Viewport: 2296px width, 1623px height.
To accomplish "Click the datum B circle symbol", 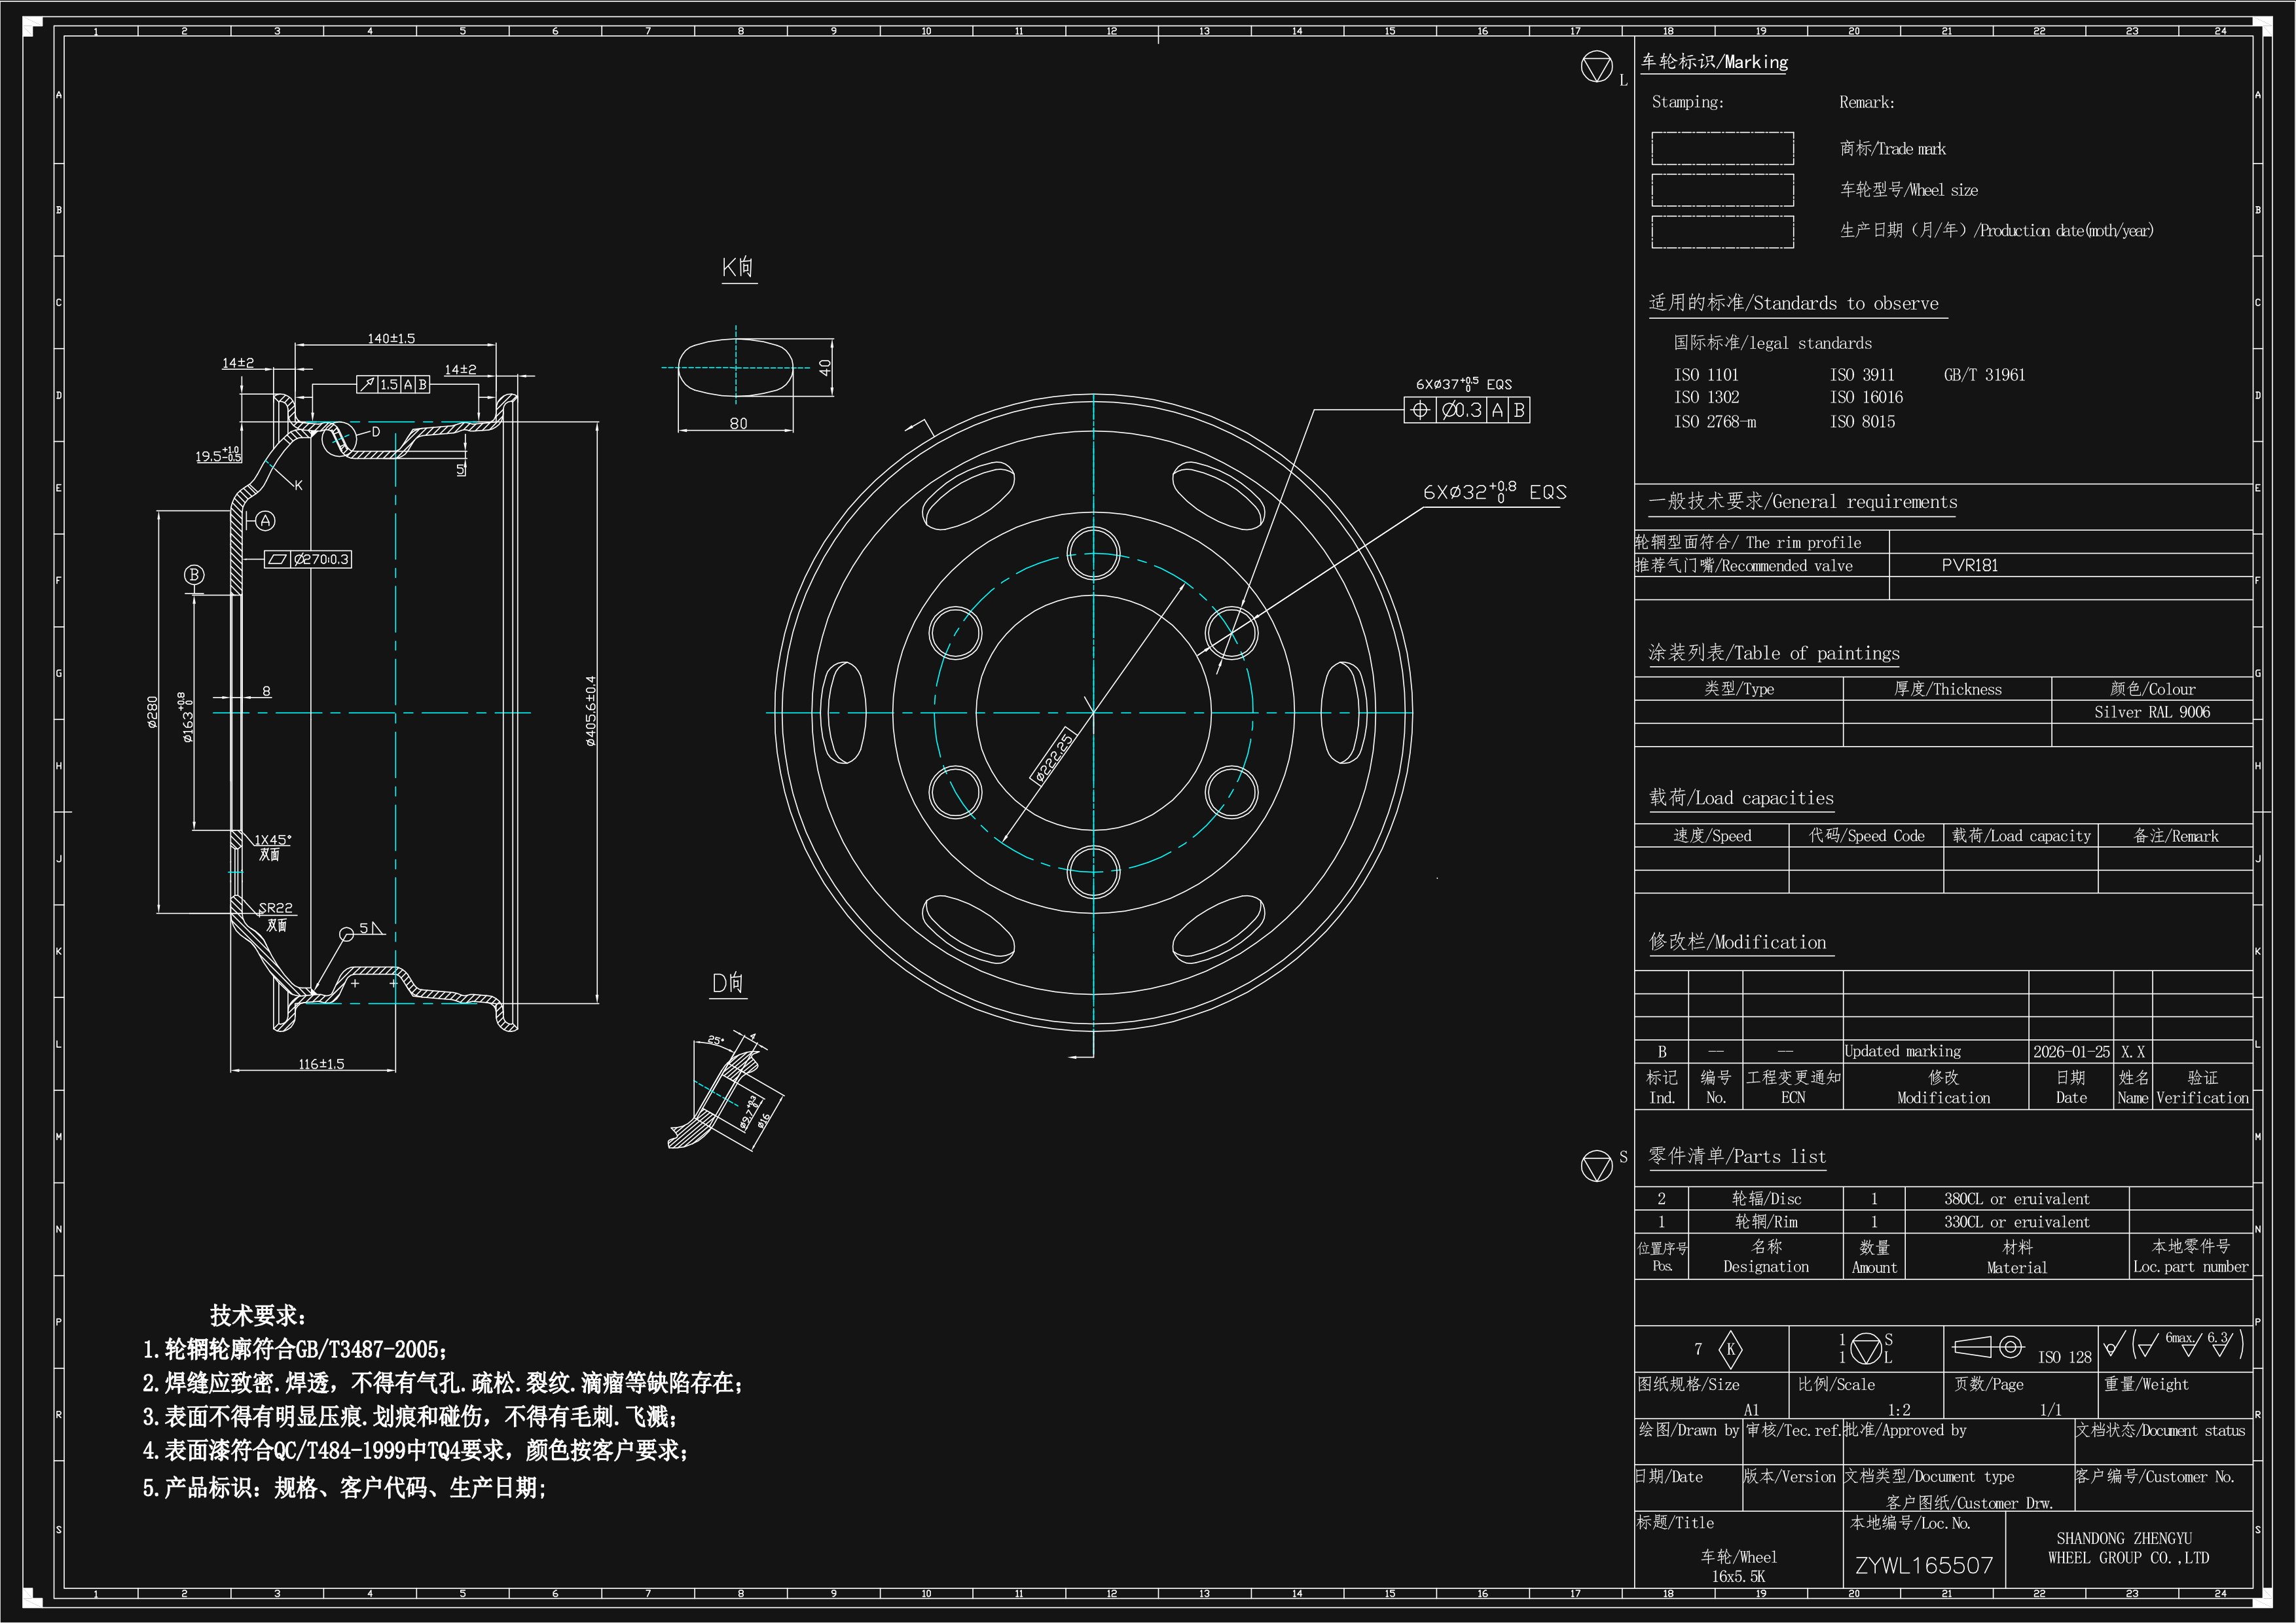I will click(x=194, y=575).
